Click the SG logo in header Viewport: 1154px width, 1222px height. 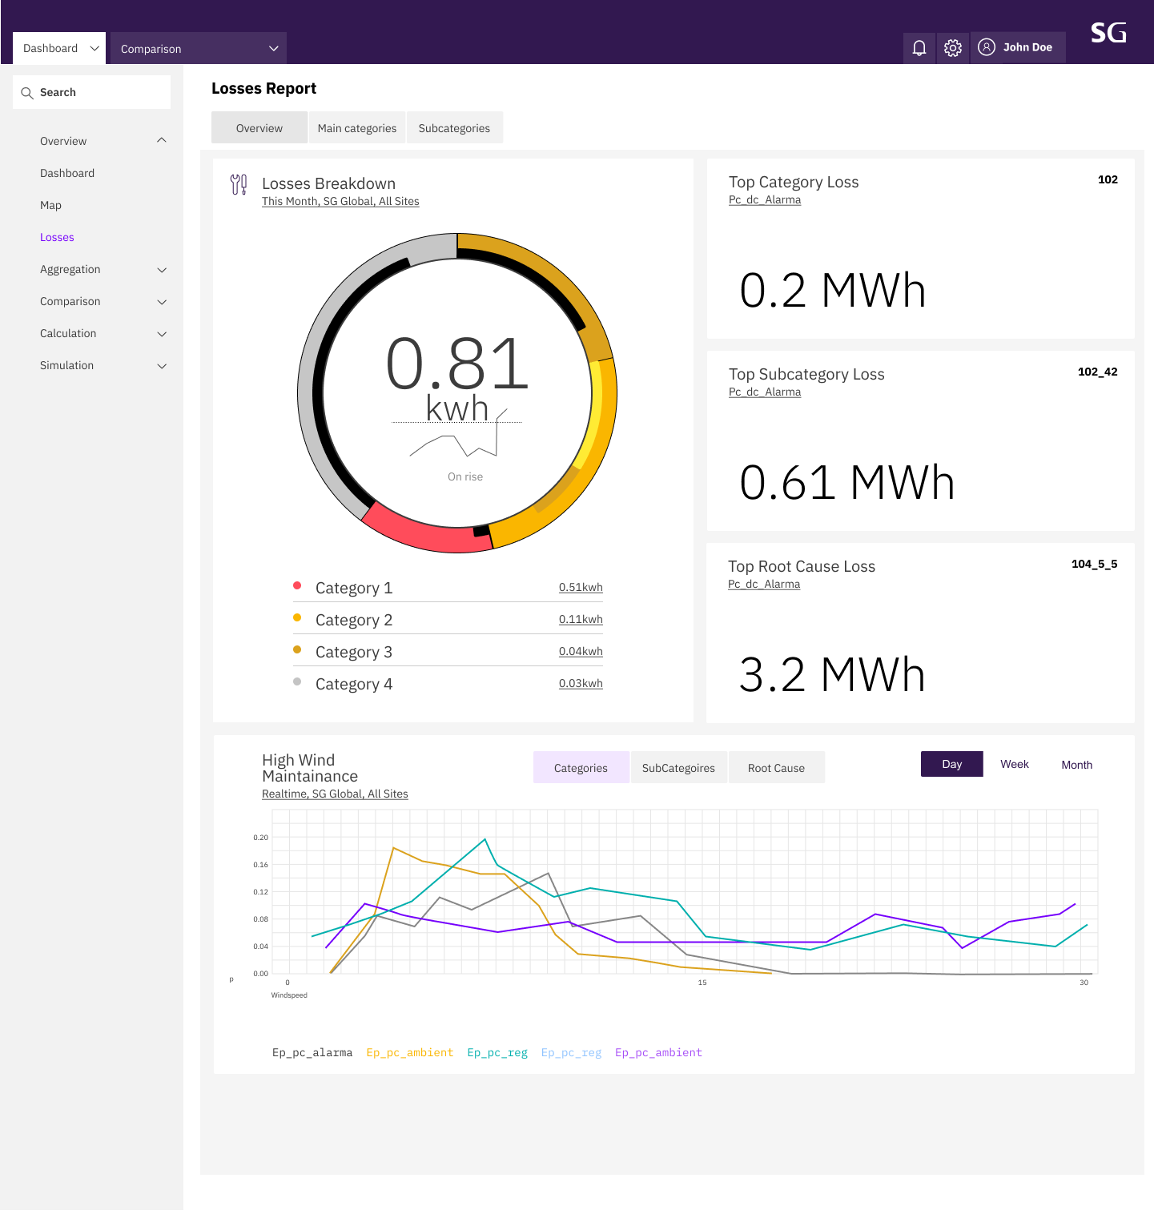pos(1108,33)
